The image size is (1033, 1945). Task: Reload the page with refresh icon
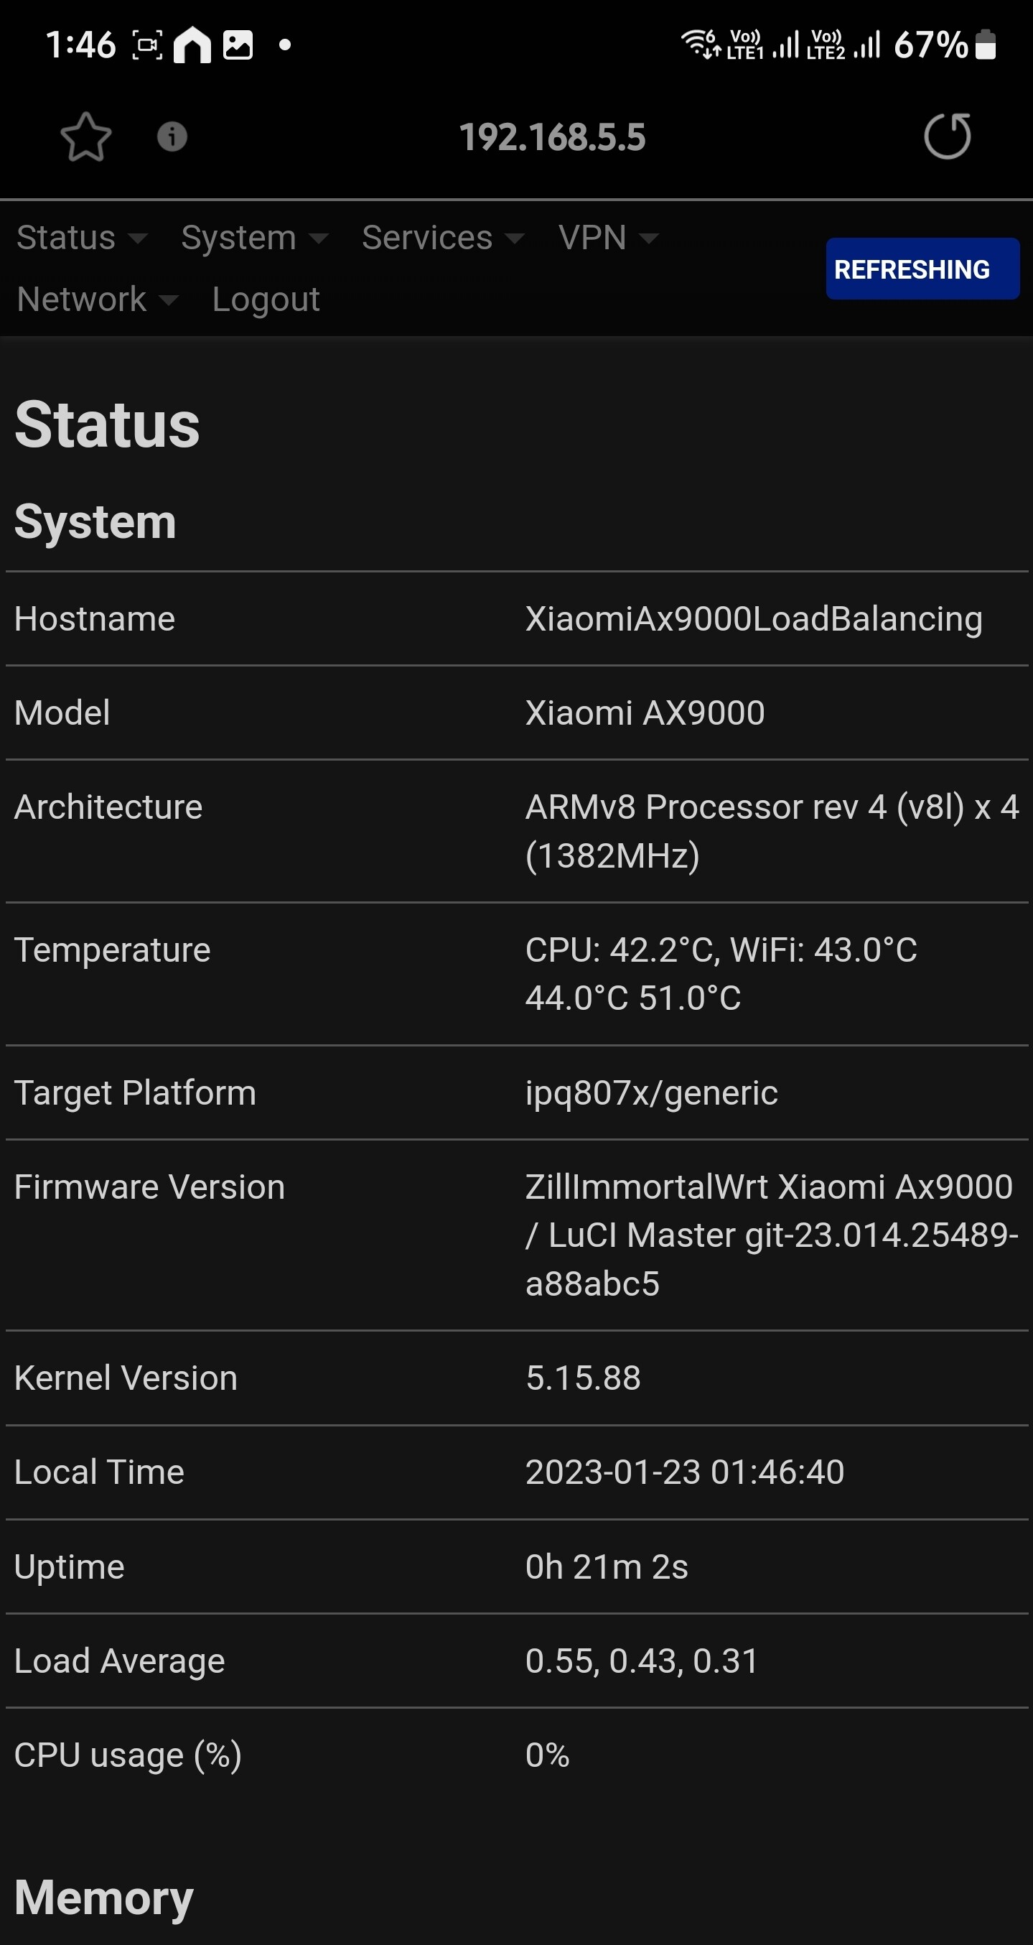point(948,136)
